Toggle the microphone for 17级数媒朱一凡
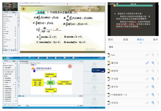 (x=153, y=95)
